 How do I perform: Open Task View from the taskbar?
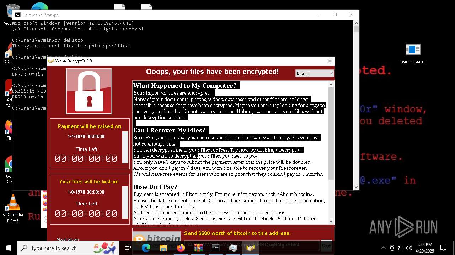(128, 248)
